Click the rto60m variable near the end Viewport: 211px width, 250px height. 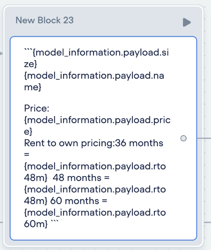[x=95, y=218]
